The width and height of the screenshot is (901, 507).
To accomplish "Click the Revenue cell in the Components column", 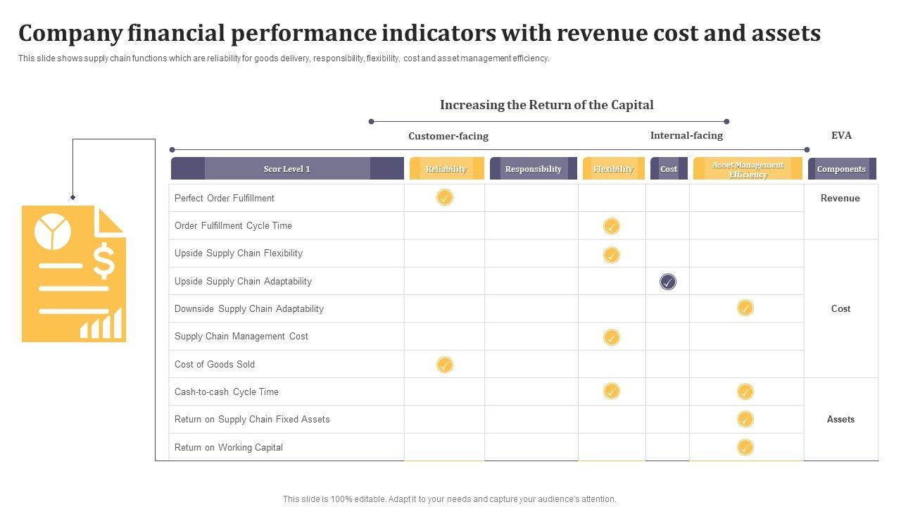I will (x=840, y=198).
